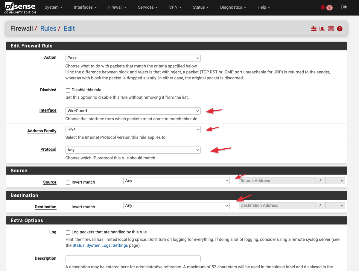Click the Rules breadcrumb link

pyautogui.click(x=48, y=29)
